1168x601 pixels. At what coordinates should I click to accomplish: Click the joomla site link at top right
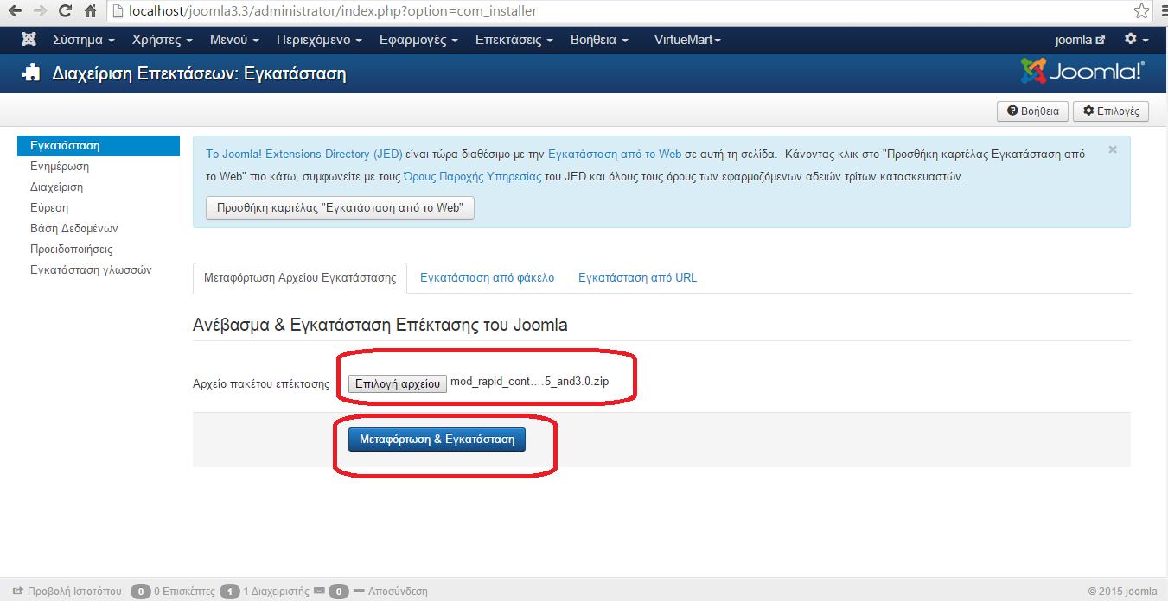1080,40
